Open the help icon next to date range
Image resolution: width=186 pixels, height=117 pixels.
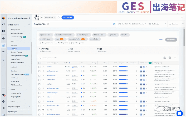[x=114, y=24]
